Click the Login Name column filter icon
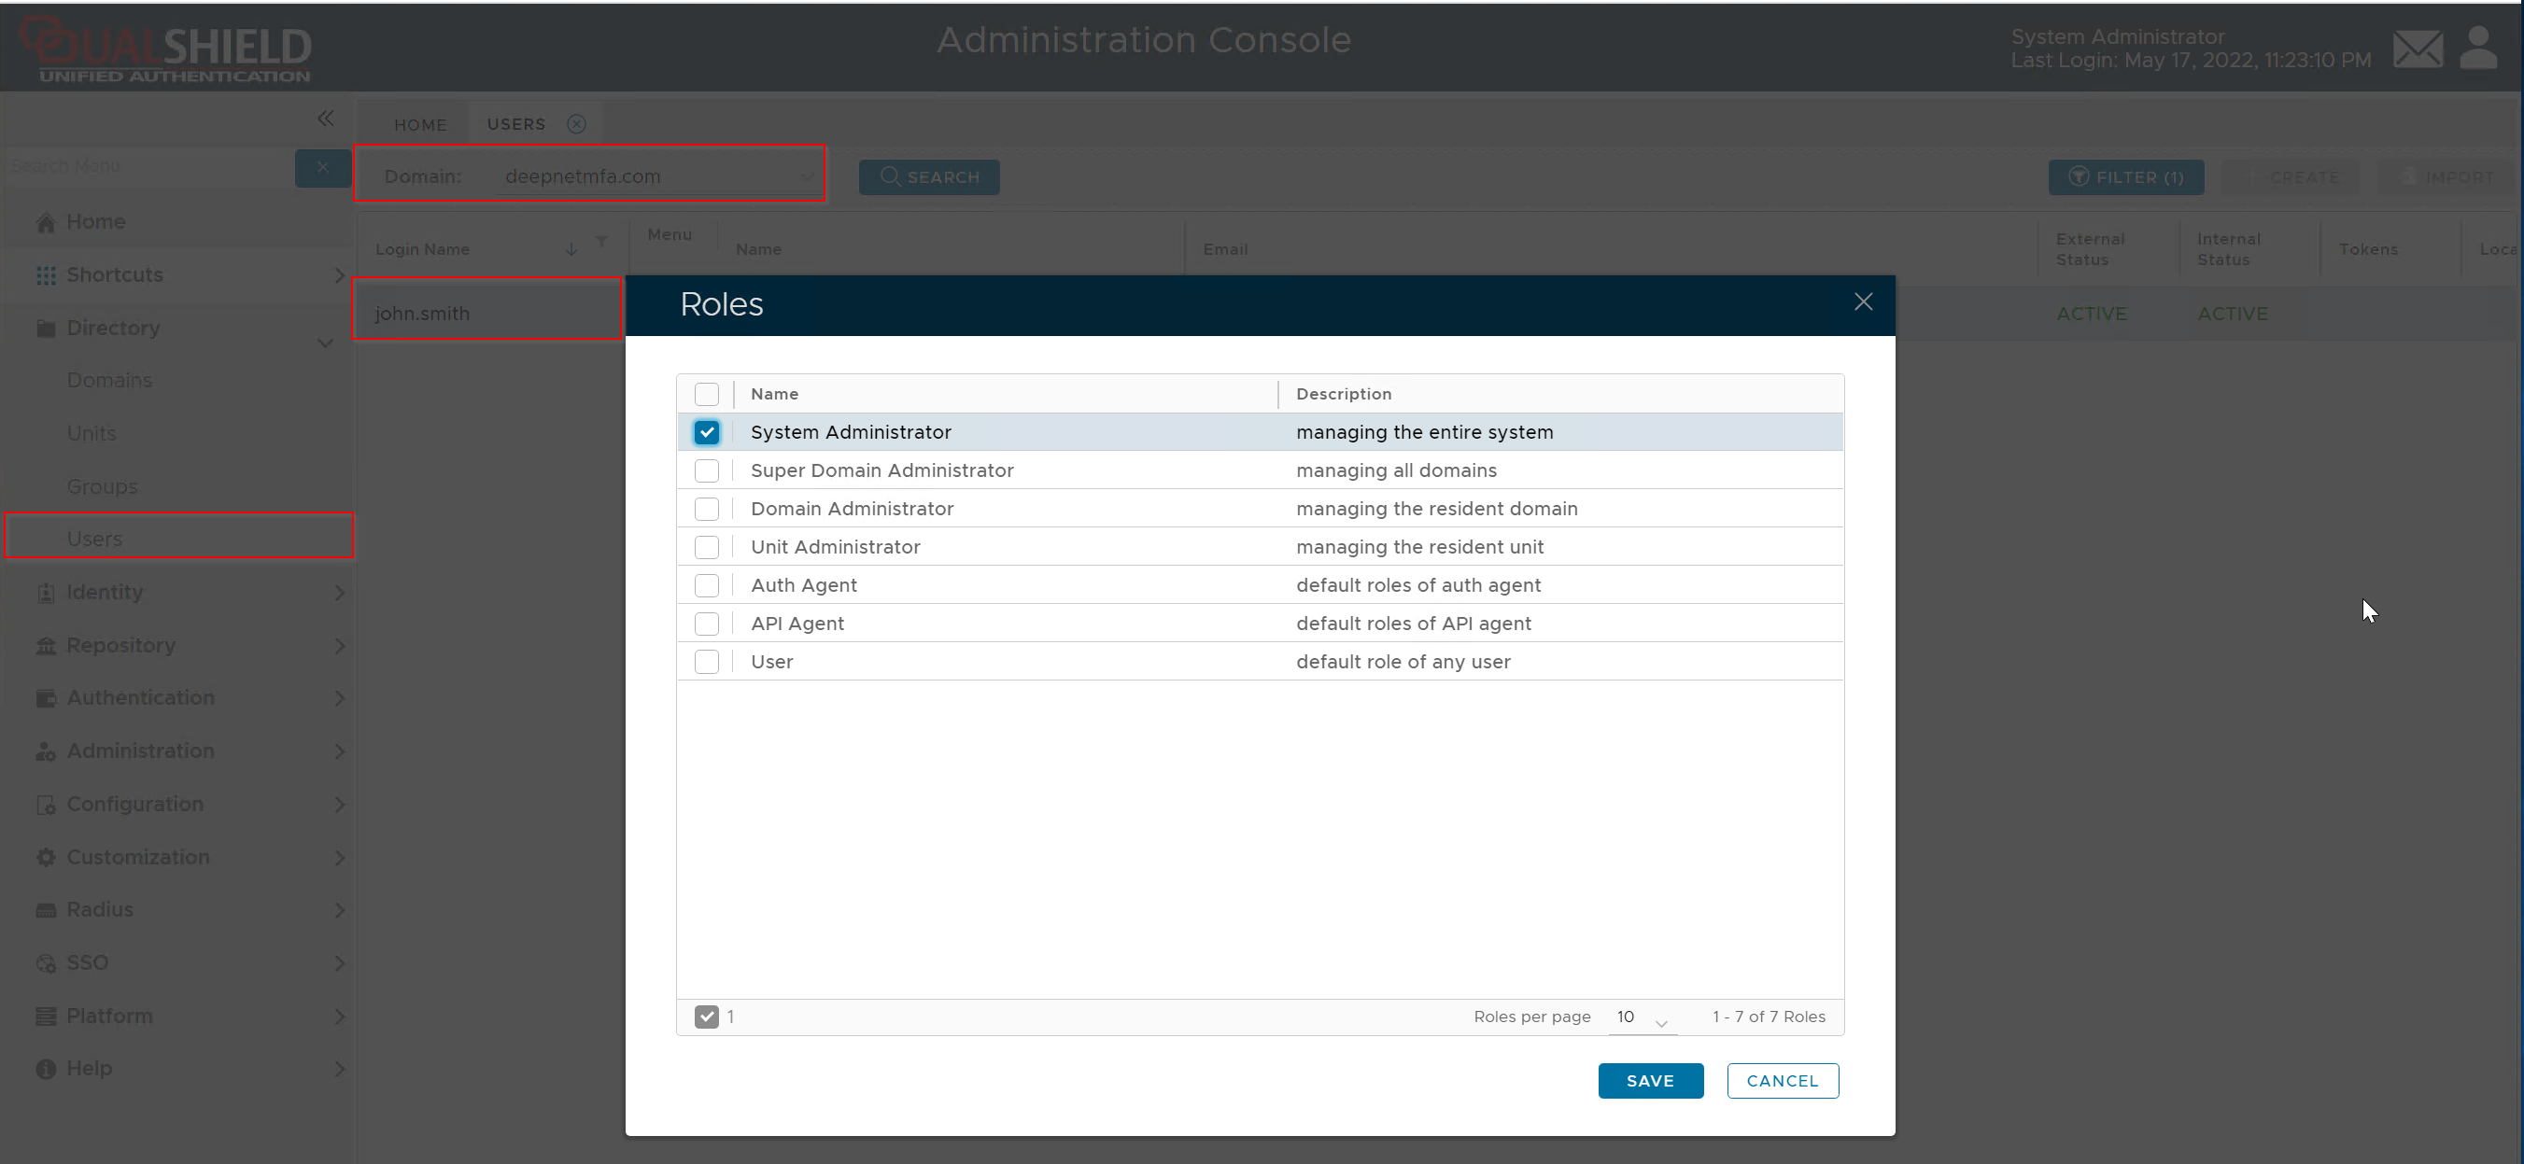Viewport: 2524px width, 1164px height. [x=601, y=241]
